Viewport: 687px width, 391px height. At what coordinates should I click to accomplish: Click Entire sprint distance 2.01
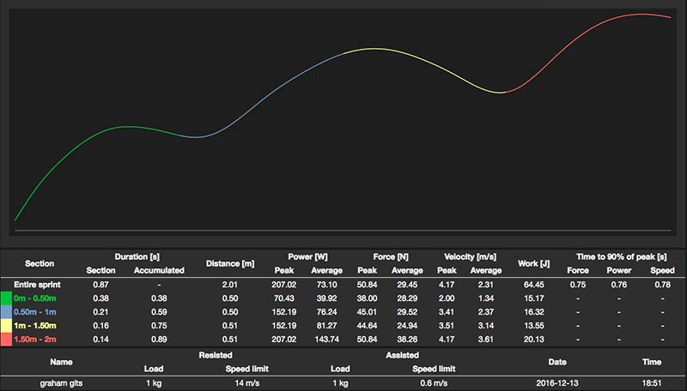point(230,285)
